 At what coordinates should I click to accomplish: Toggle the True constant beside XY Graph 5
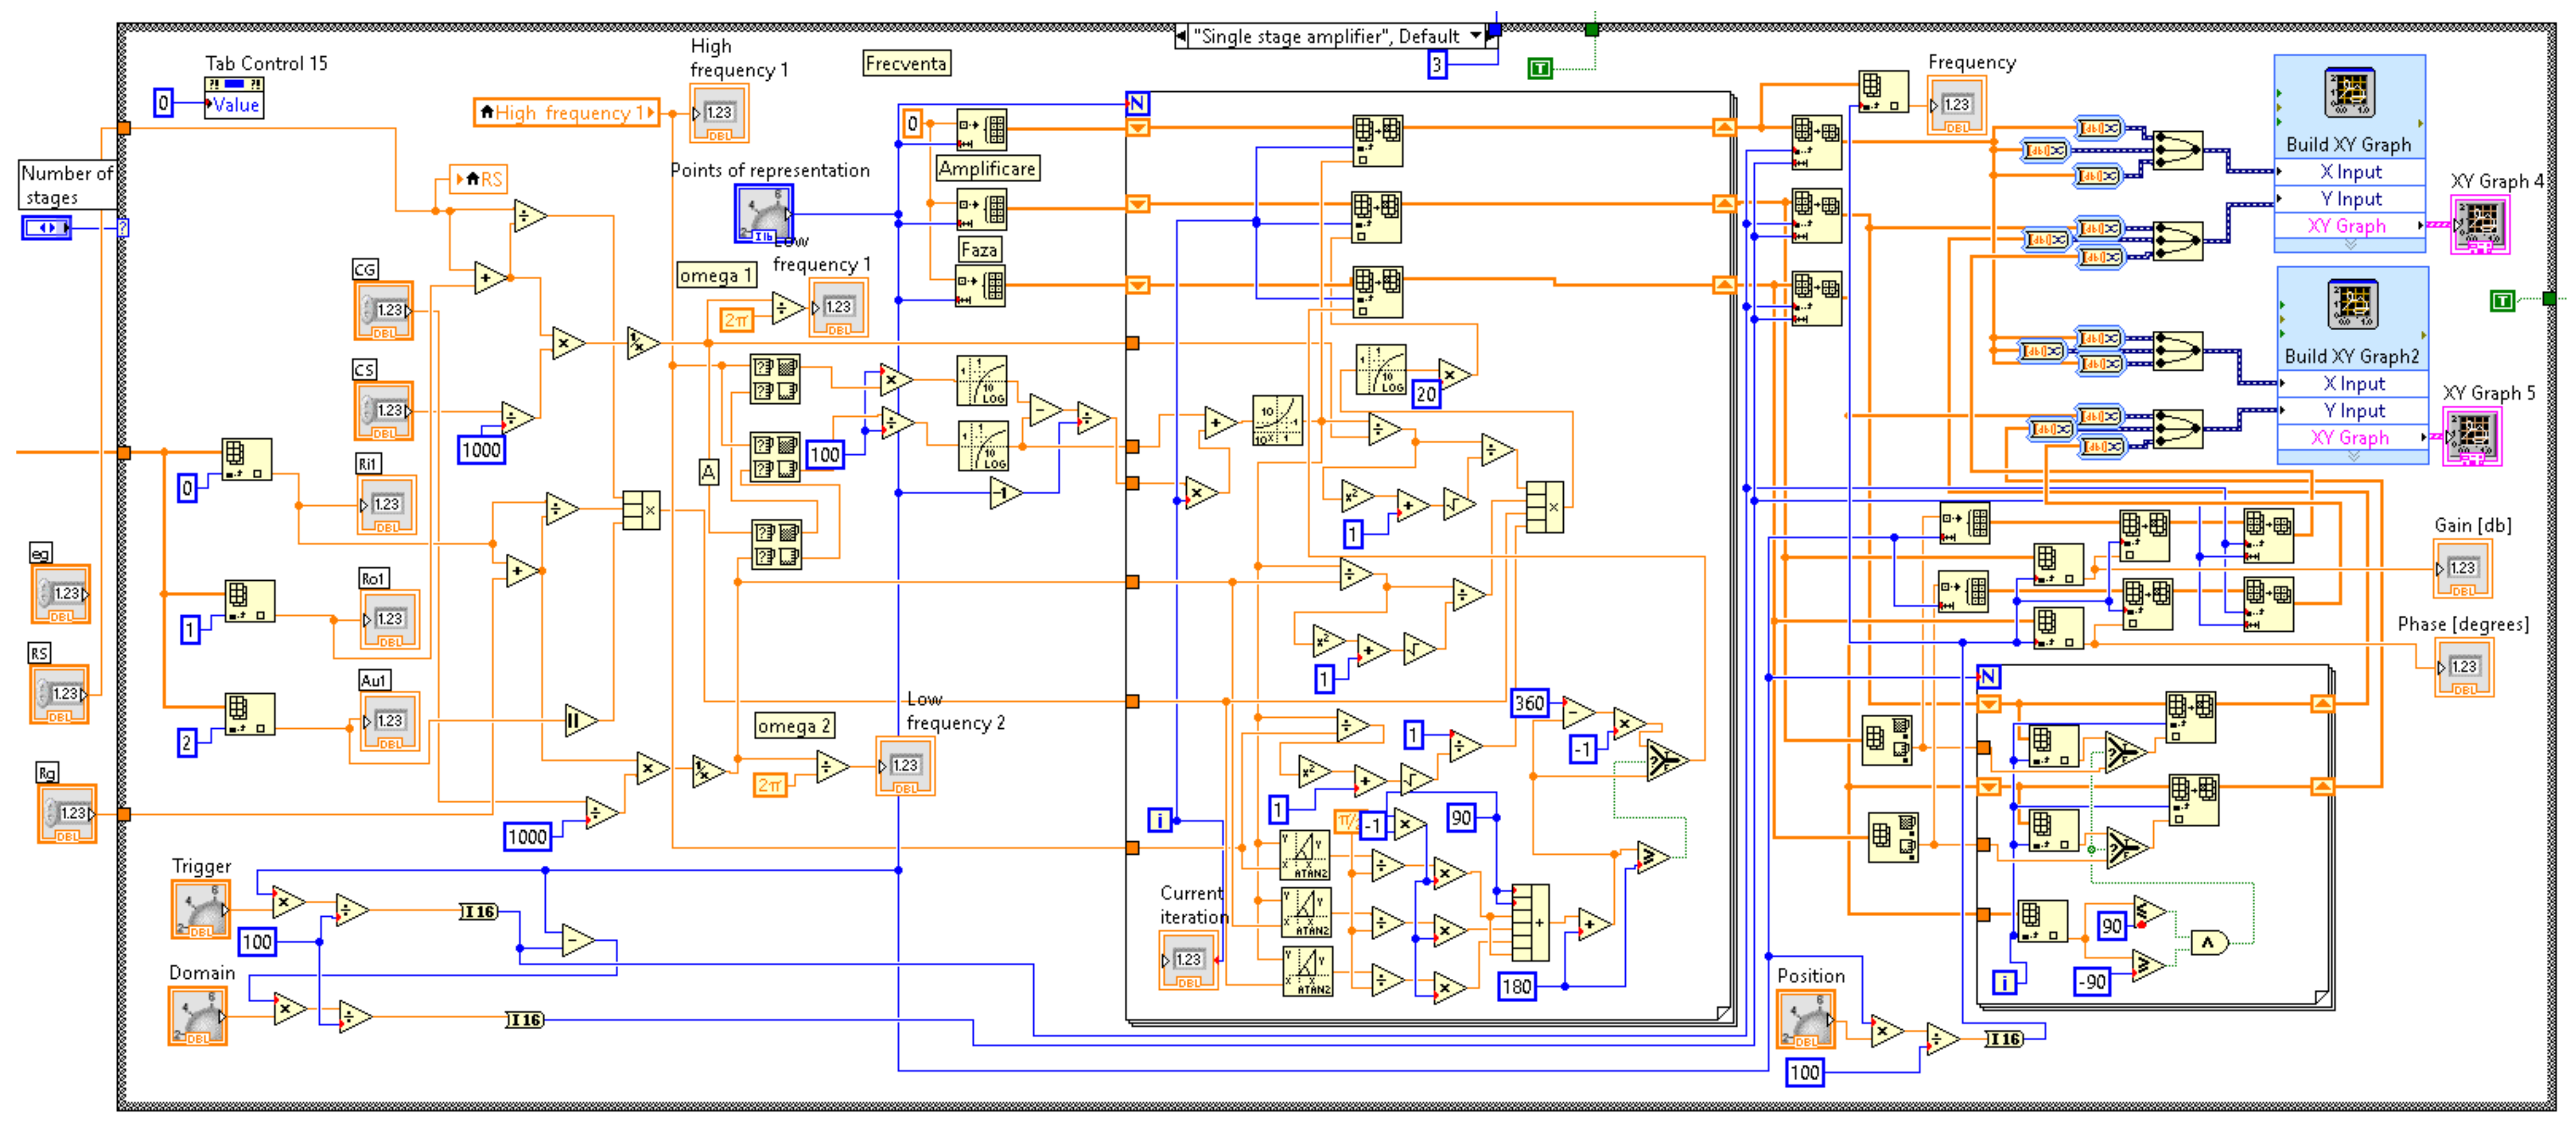pos(2502,300)
